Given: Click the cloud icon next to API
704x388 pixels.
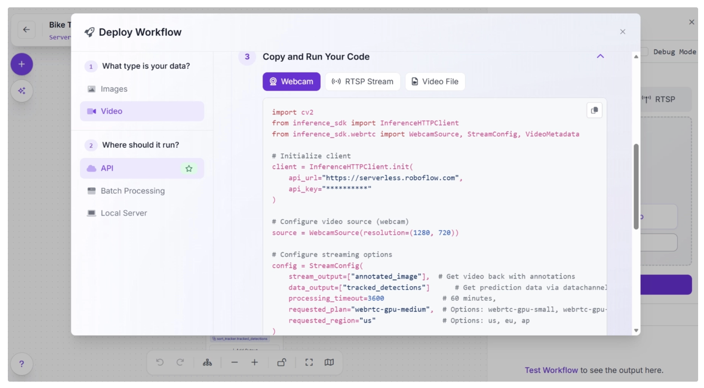Looking at the screenshot, I should coord(92,169).
